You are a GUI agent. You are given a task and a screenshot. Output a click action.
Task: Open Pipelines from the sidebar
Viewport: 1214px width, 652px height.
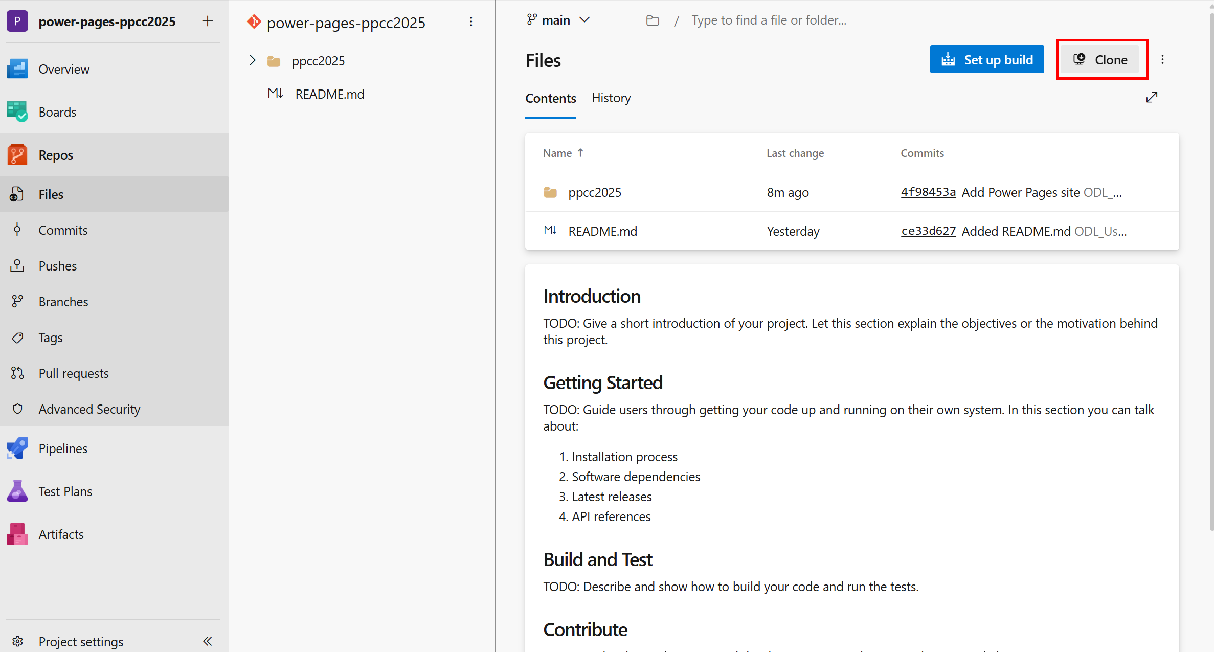coord(63,448)
